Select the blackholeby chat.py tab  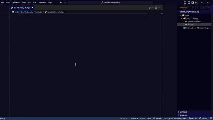click(22, 8)
